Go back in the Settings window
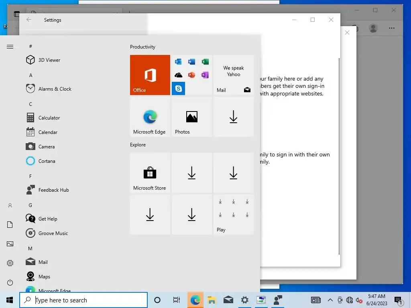 29,20
